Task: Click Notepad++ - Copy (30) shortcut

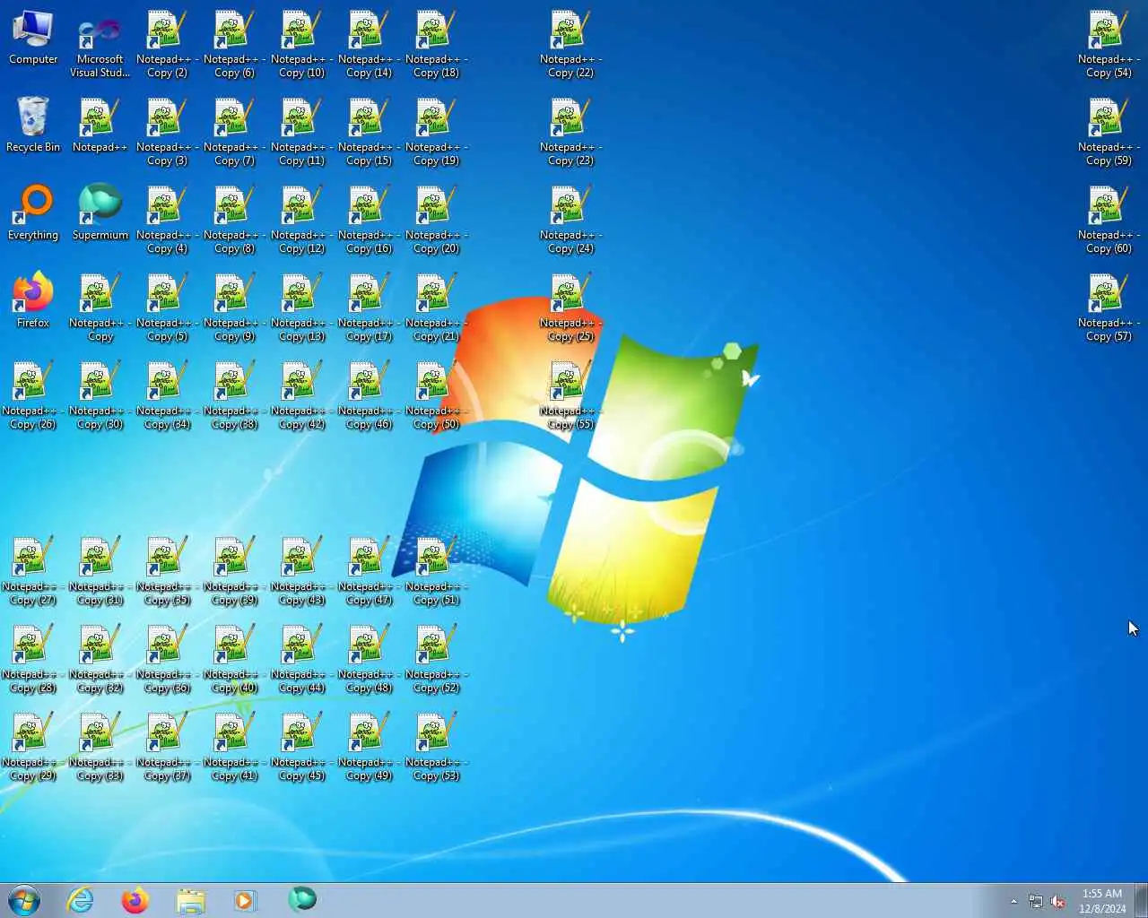Action: pyautogui.click(x=100, y=395)
